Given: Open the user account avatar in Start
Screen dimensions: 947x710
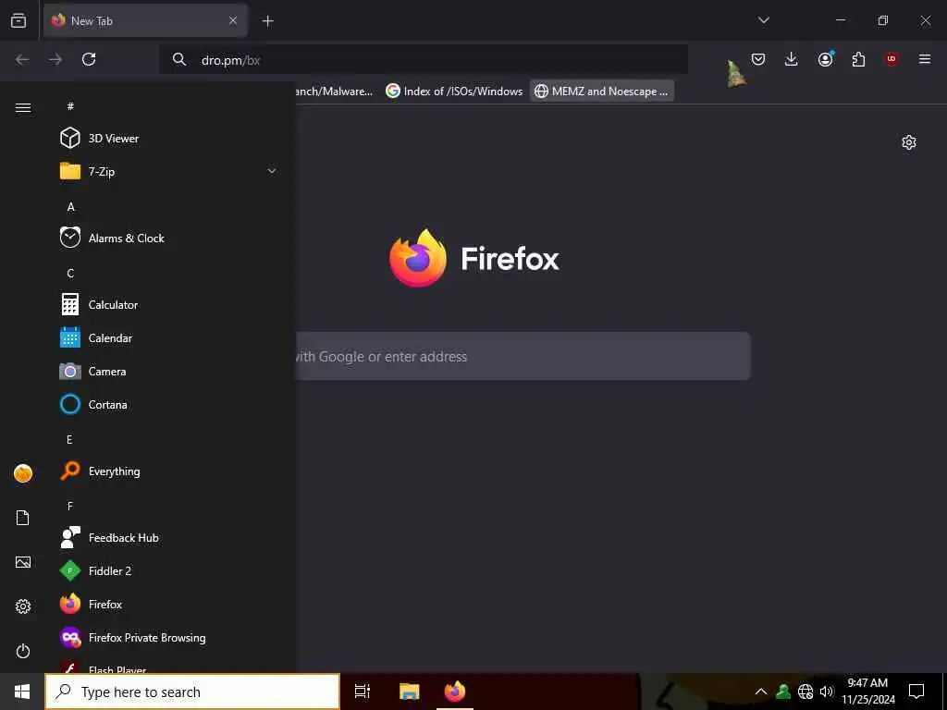Looking at the screenshot, I should tap(23, 473).
